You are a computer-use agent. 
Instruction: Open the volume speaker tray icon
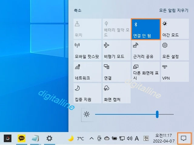click(x=129, y=138)
